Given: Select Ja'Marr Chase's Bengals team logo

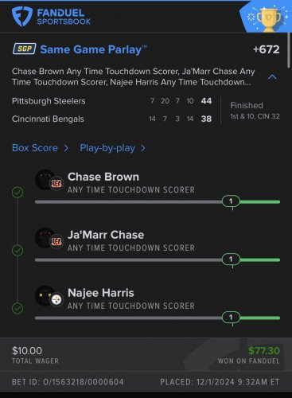Looking at the screenshot, I should click(x=56, y=241).
